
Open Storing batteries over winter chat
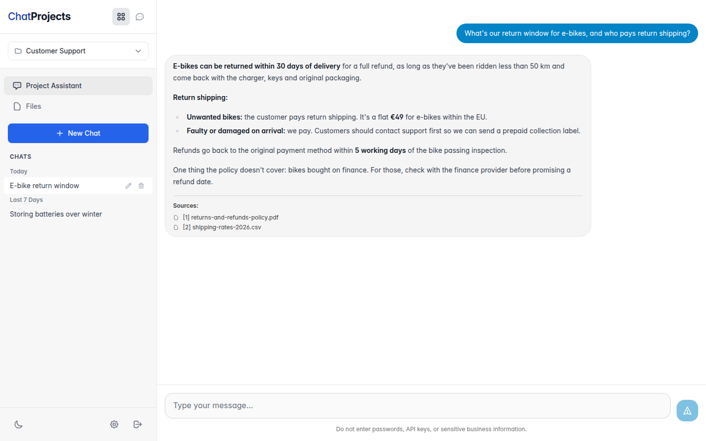click(x=78, y=214)
